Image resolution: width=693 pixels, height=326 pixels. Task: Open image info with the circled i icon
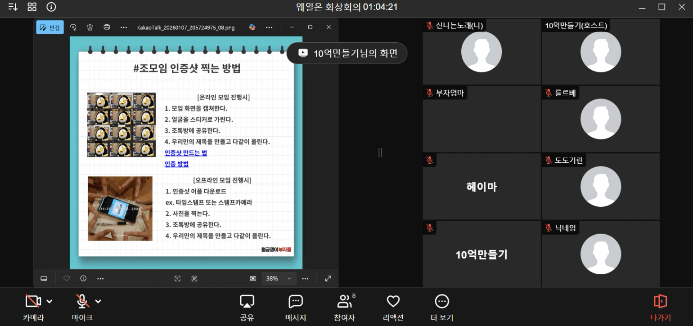click(83, 278)
